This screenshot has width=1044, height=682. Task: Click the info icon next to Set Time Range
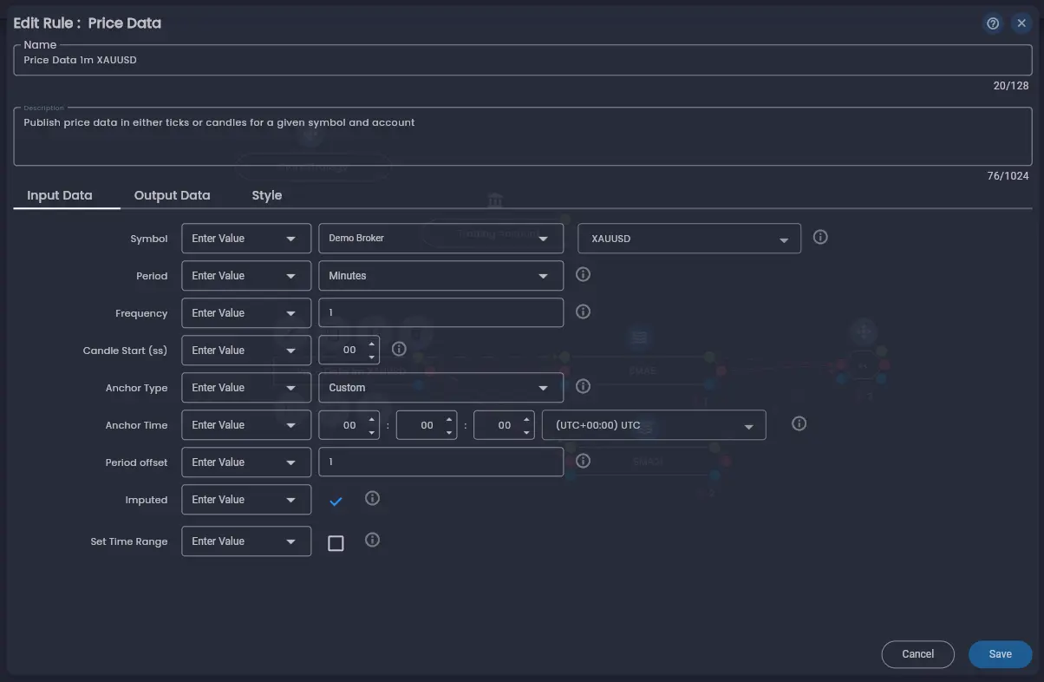point(373,540)
